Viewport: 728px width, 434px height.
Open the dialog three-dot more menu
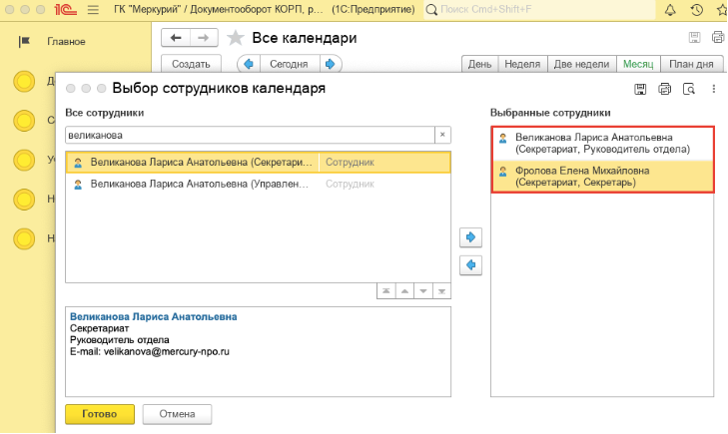(x=713, y=89)
